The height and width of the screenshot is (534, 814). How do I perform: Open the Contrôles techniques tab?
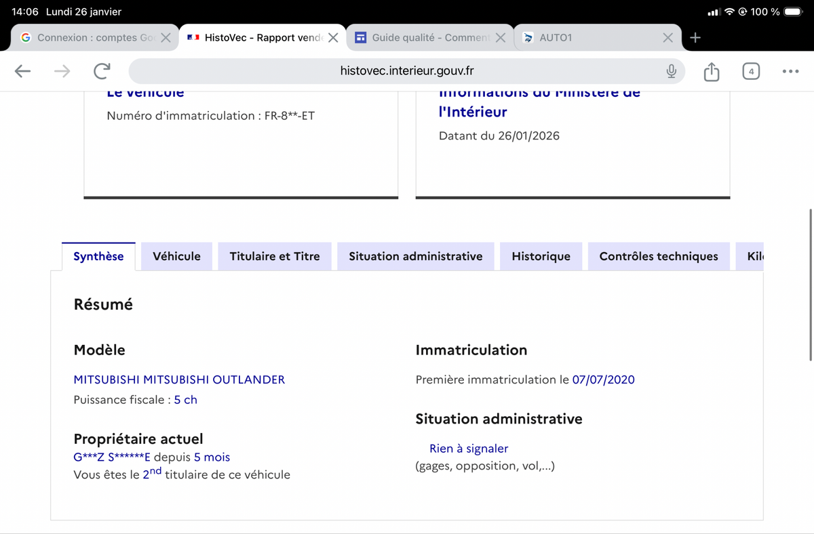(659, 256)
